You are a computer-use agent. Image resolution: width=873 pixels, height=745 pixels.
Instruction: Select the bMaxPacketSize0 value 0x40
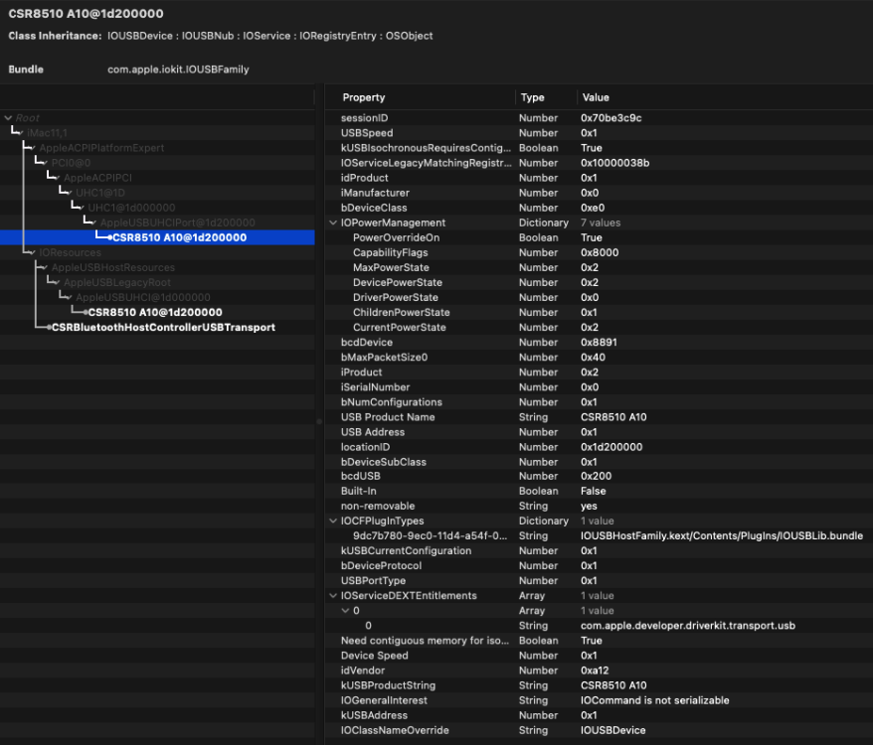pyautogui.click(x=593, y=358)
